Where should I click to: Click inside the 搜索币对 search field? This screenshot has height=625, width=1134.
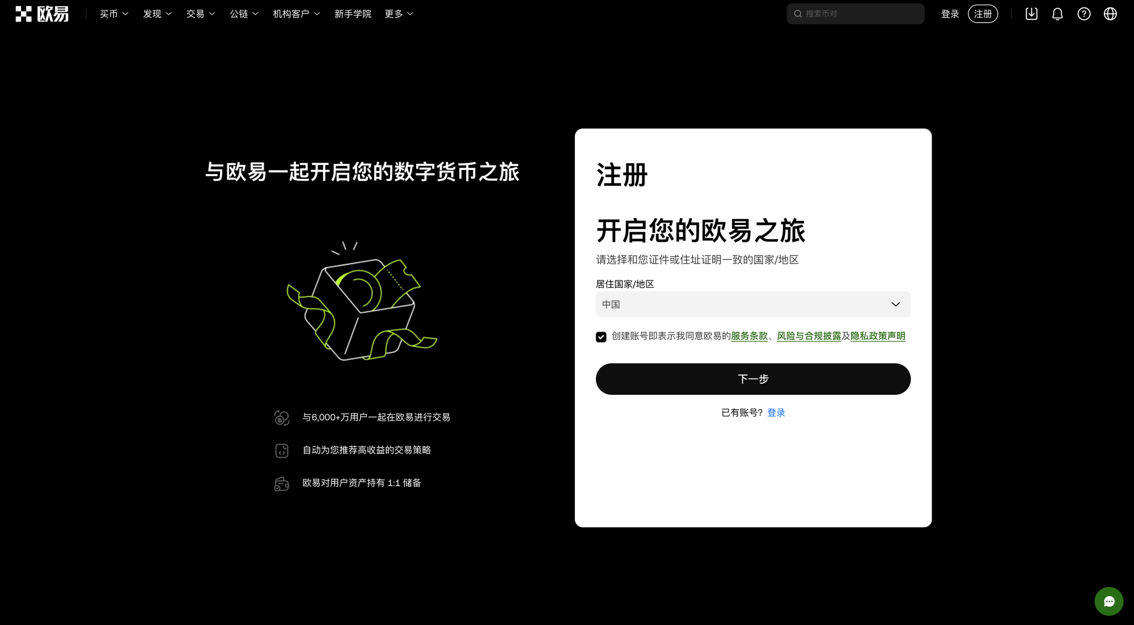click(850, 13)
